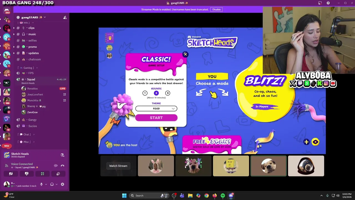Open voice connection signal details icon

click(x=6, y=166)
